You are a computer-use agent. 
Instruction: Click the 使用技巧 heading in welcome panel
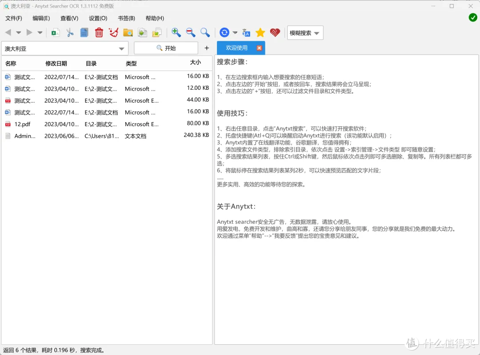pyautogui.click(x=232, y=113)
